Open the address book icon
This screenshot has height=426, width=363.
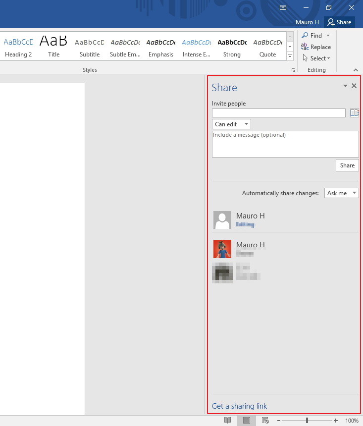pyautogui.click(x=354, y=113)
